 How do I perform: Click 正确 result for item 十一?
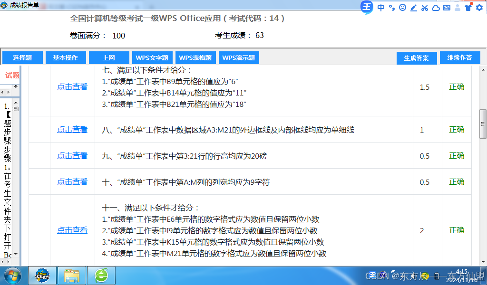457,230
